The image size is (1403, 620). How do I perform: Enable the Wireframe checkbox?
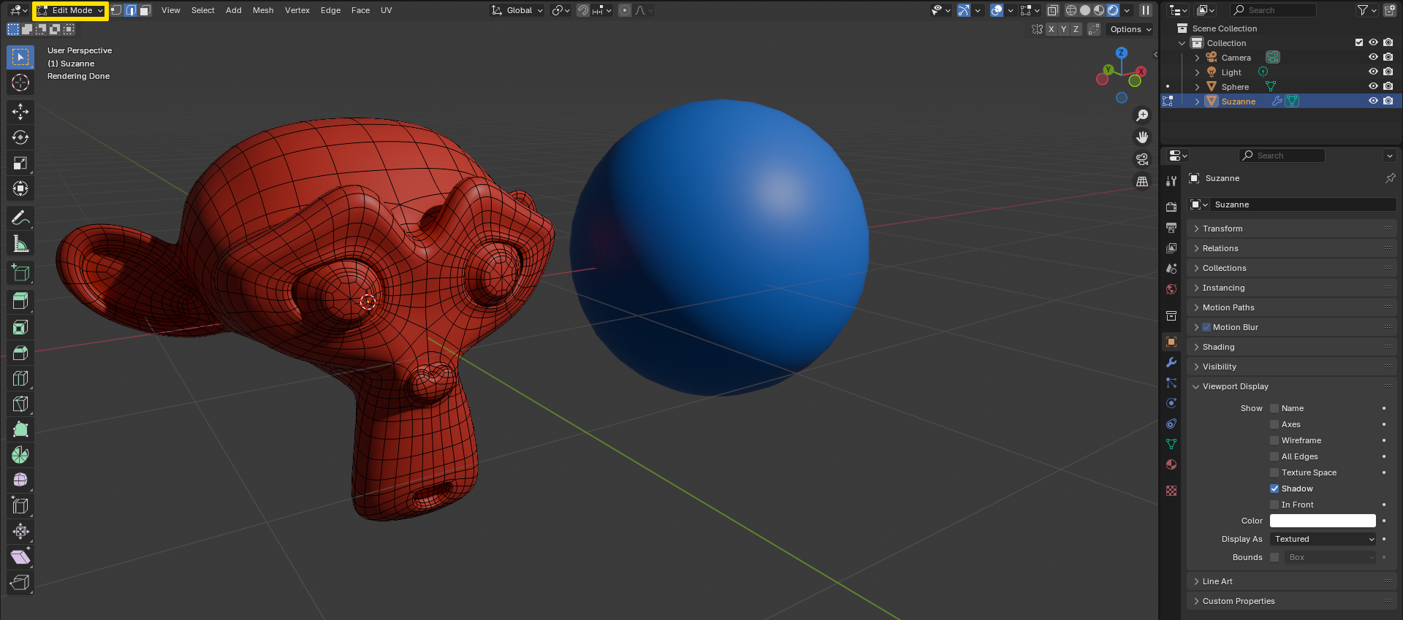pyautogui.click(x=1274, y=440)
